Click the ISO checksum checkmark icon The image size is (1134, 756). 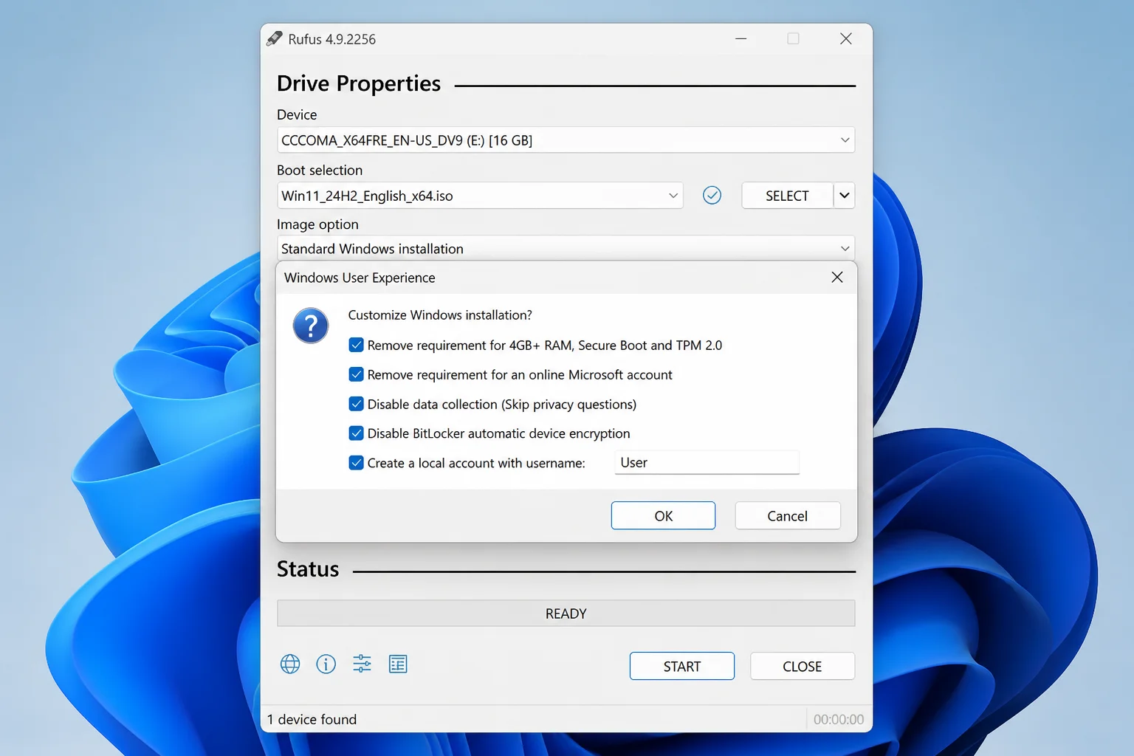712,195
